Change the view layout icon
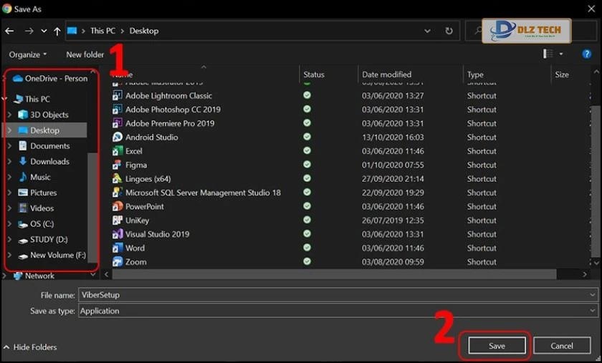 548,54
